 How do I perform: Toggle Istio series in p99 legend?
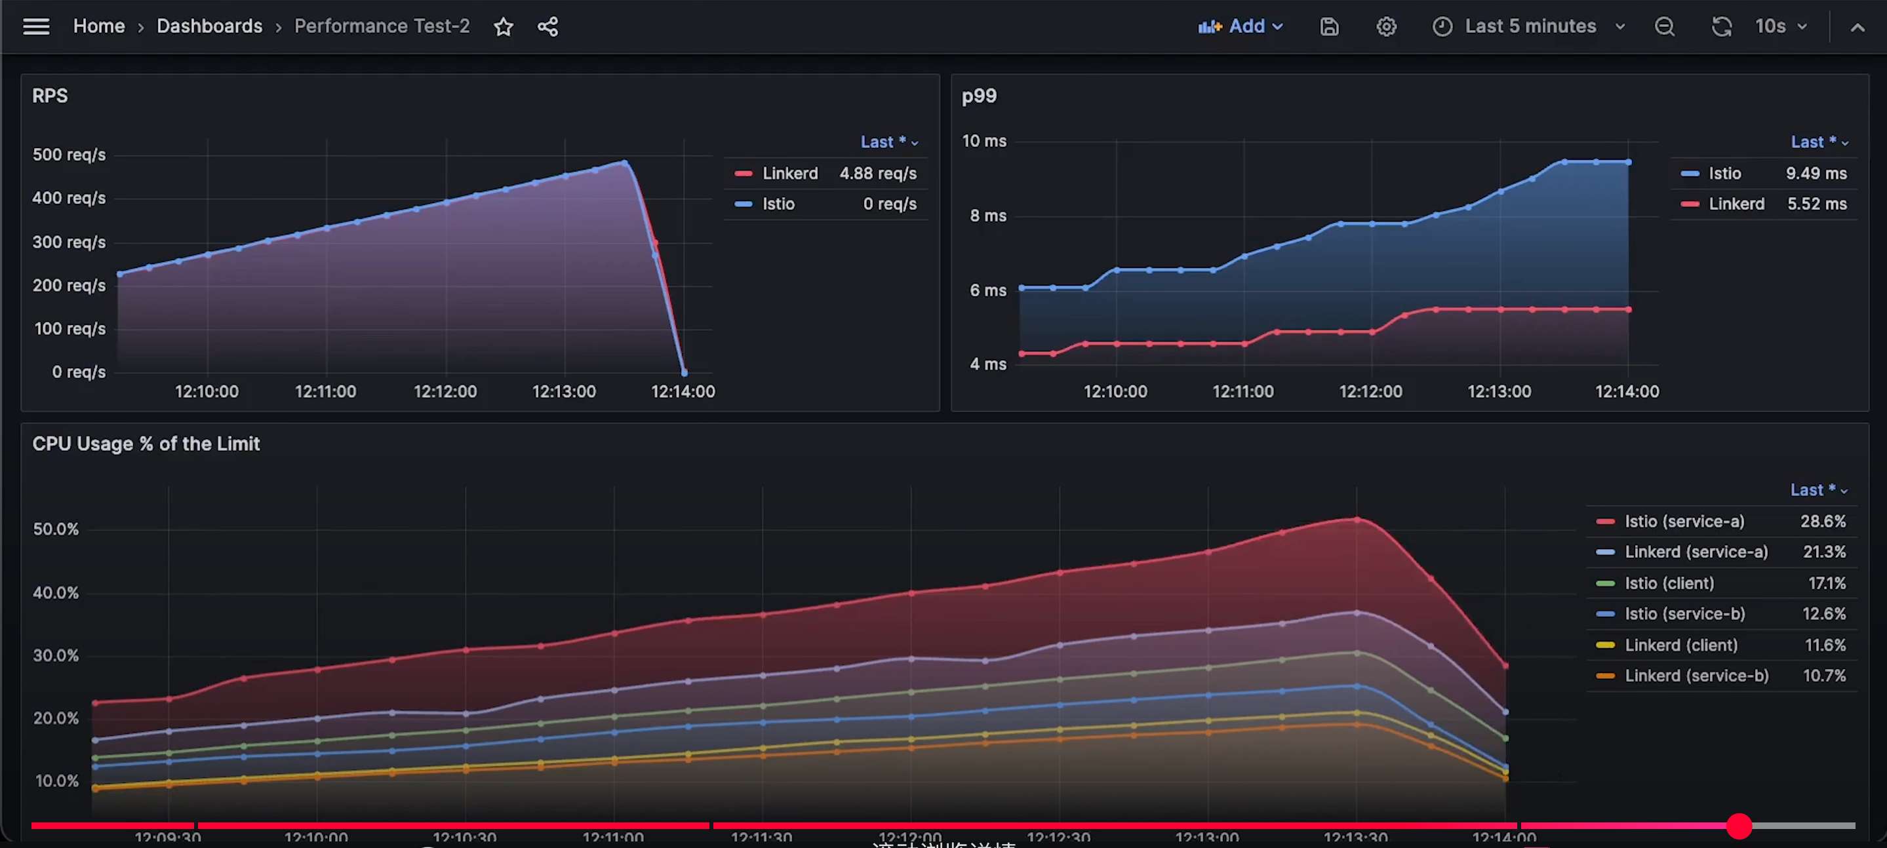click(1724, 174)
